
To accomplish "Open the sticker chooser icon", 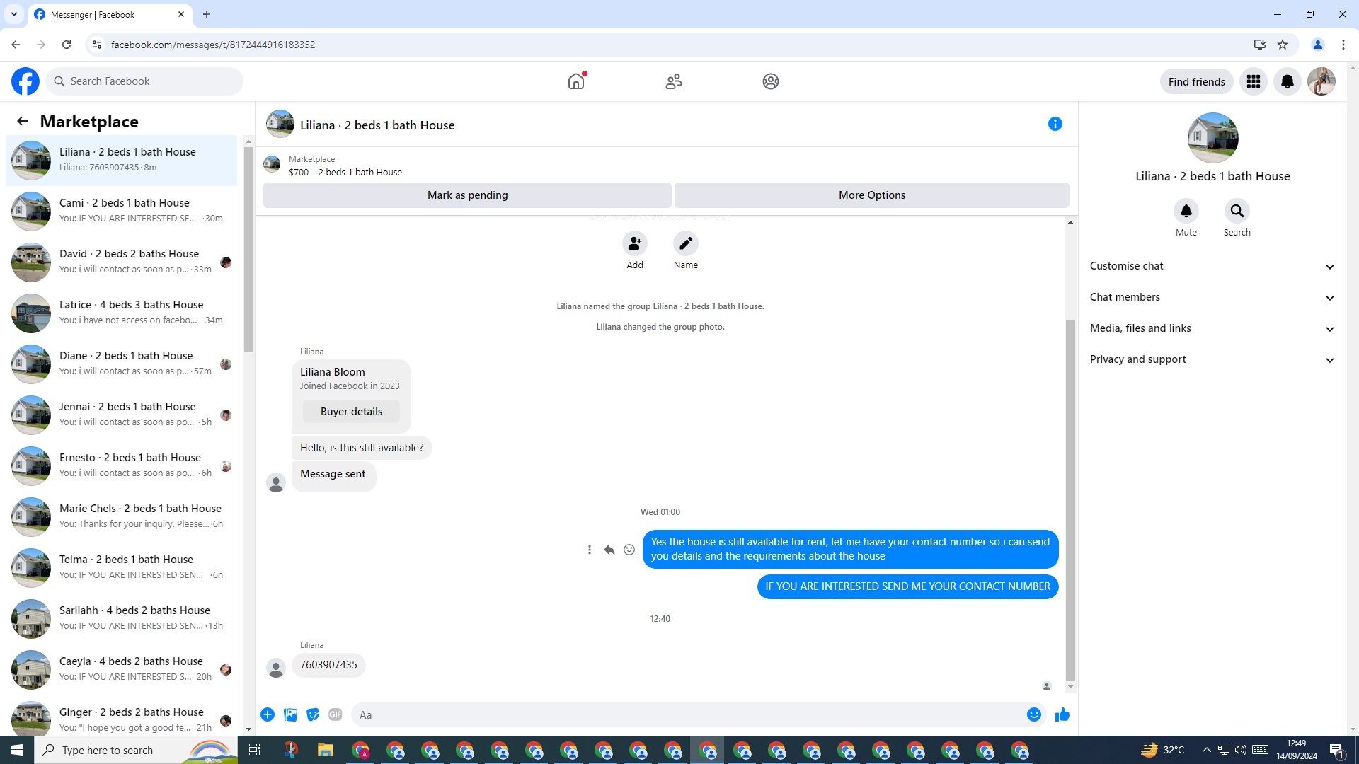I will click(313, 715).
